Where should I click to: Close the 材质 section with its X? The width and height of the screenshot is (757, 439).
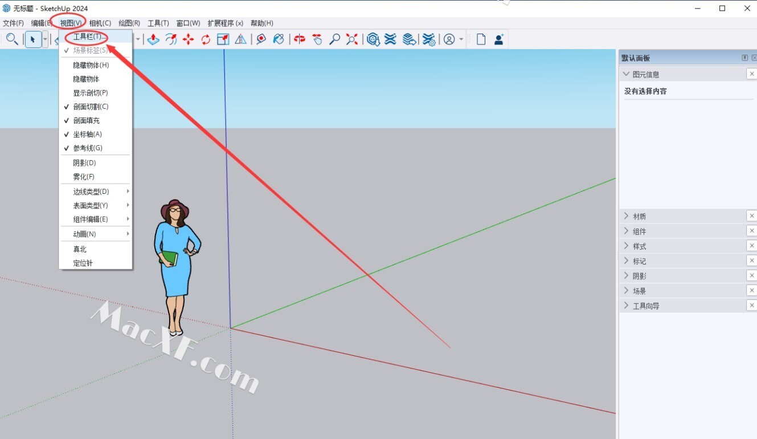pyautogui.click(x=752, y=216)
